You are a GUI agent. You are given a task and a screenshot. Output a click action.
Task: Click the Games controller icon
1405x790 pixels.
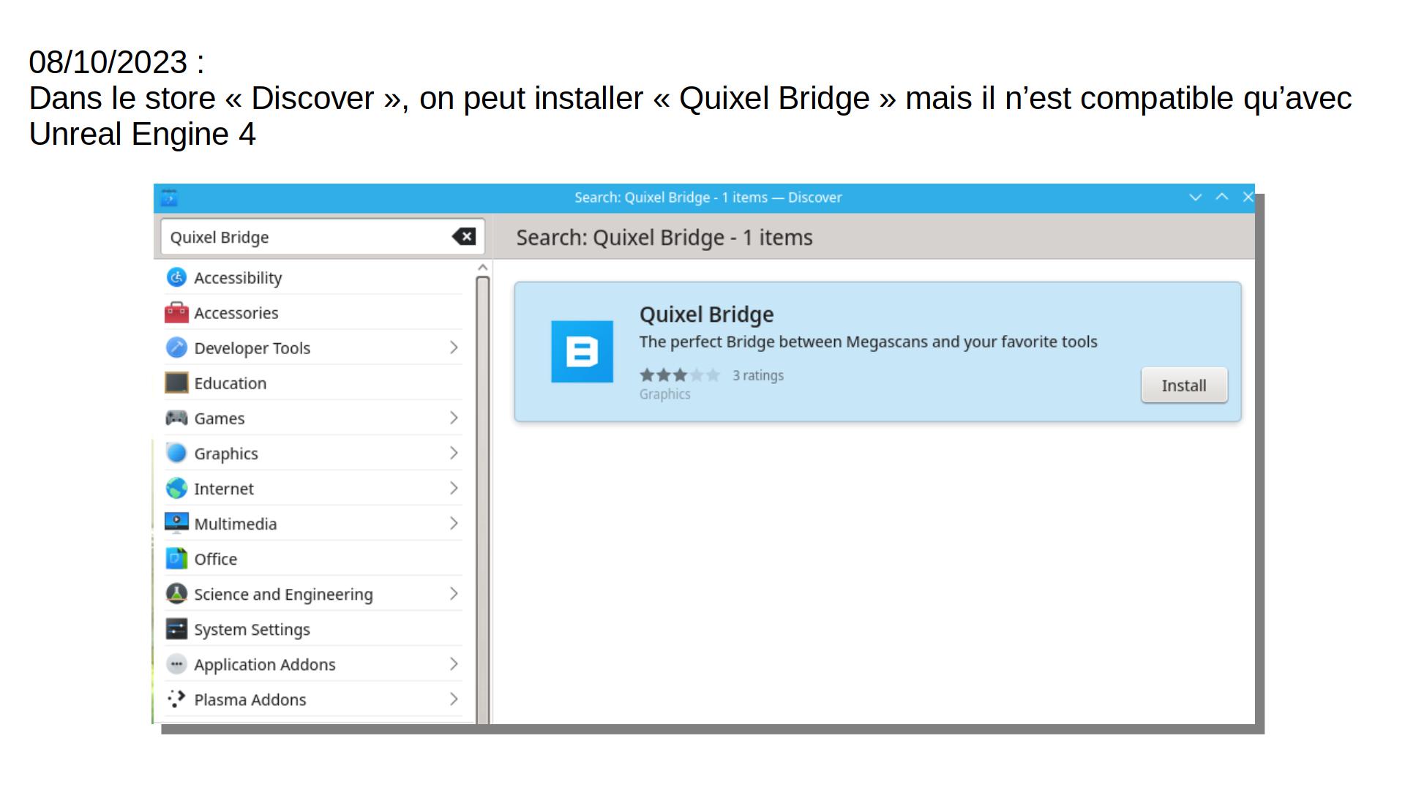pos(176,418)
